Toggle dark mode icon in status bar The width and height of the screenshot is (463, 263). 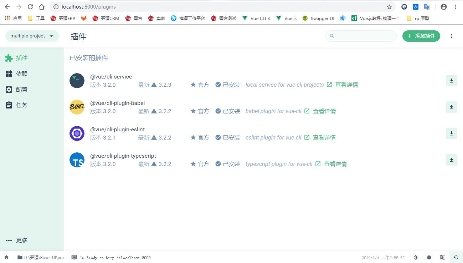(x=416, y=257)
